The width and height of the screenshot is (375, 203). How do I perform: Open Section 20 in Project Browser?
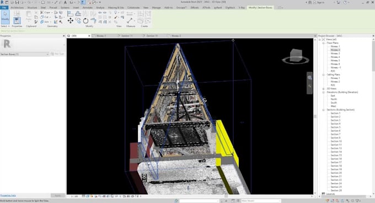tap(336, 173)
